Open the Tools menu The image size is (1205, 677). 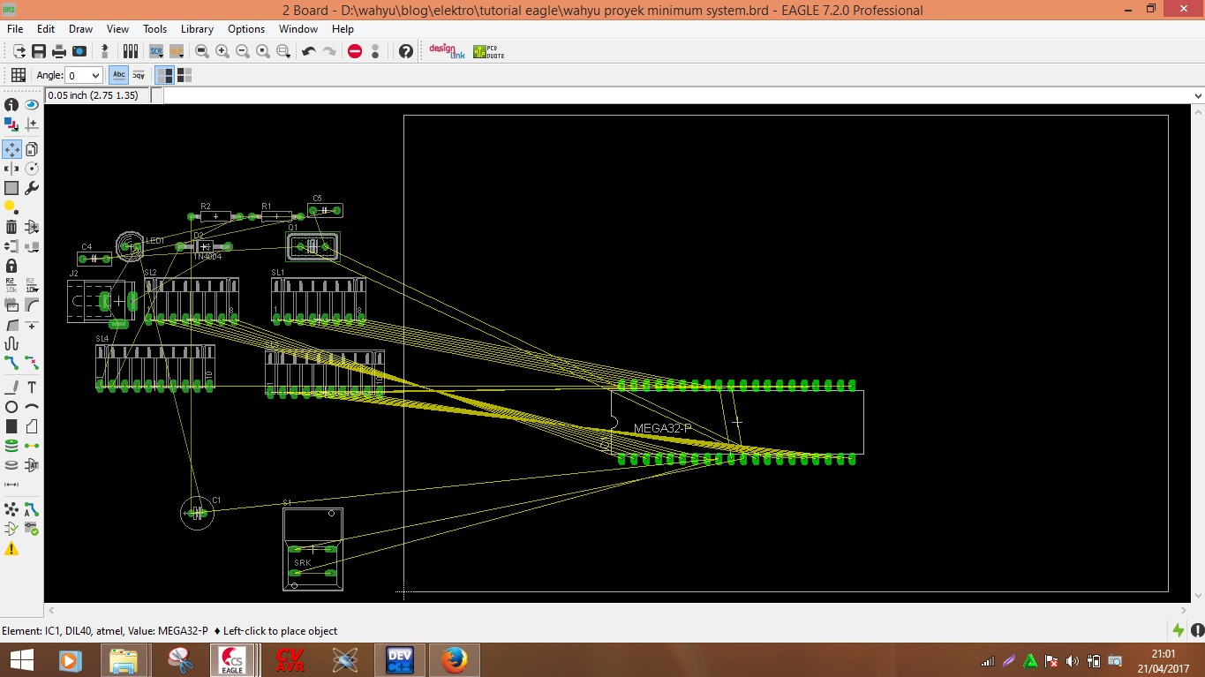[154, 29]
